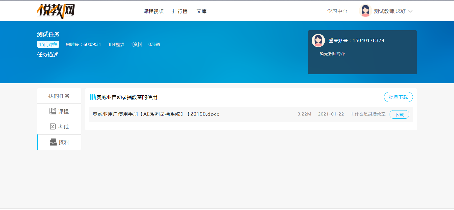
Task: Open the 资料 sidebar tab
Action: pyautogui.click(x=59, y=142)
